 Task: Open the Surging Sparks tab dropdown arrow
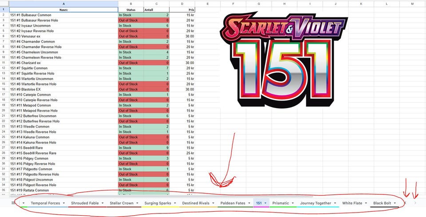[175, 203]
